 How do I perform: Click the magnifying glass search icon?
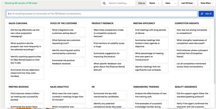pyautogui.click(x=104, y=3)
